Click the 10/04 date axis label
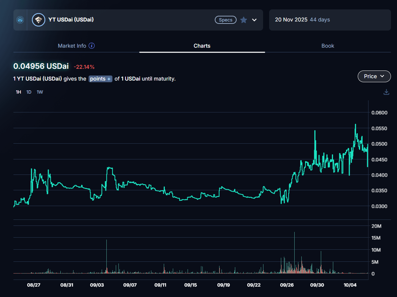 (350, 285)
